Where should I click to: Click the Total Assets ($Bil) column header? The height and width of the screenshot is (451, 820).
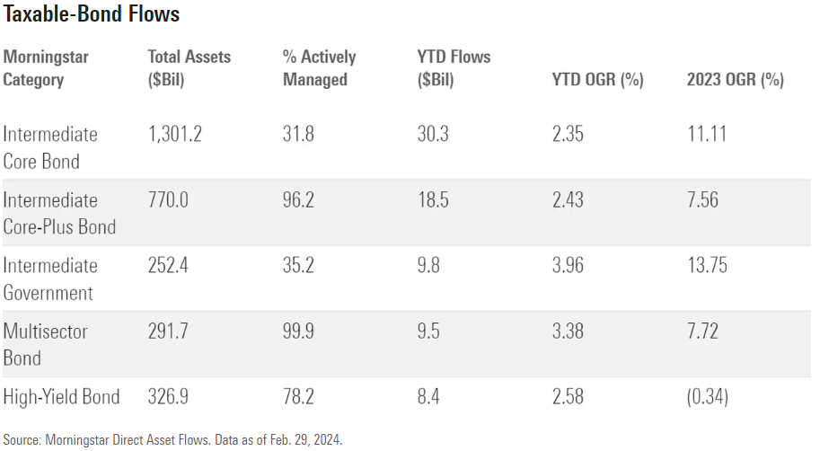[189, 68]
